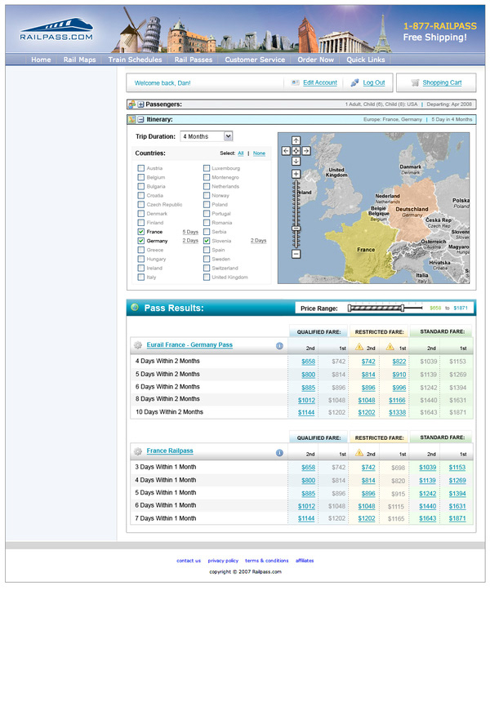Click gear icon next to France Railpass
Viewport: 490px width, 706px height.
pos(138,451)
